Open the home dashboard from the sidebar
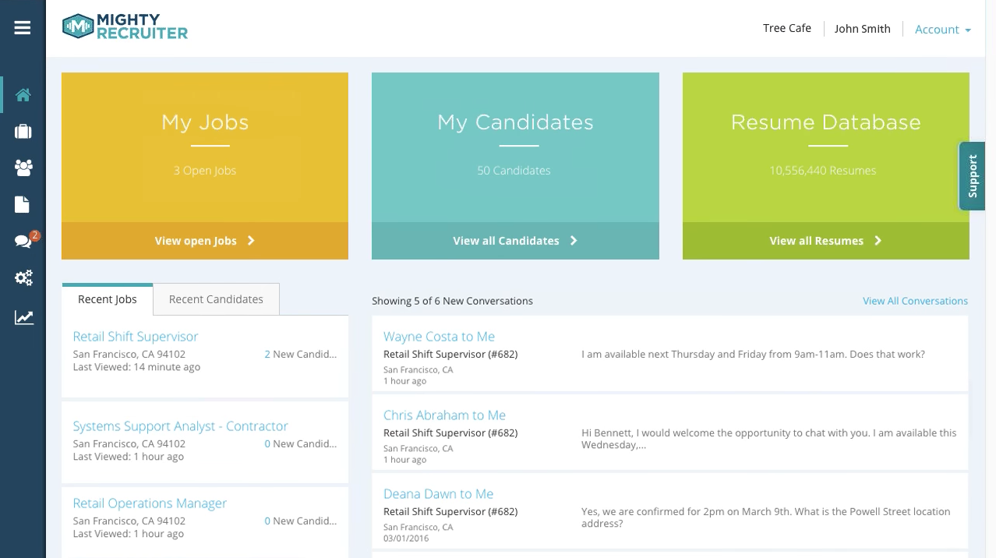This screenshot has height=558, width=996. pyautogui.click(x=23, y=94)
